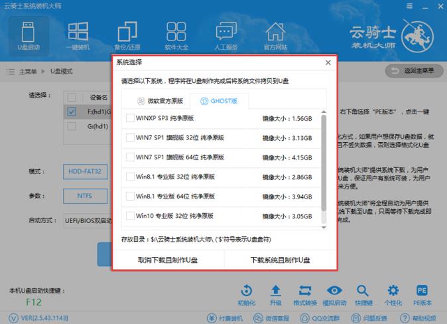The image size is (447, 324).
Task: Click the 镜像大小：1.56GB text
Action: [287, 118]
